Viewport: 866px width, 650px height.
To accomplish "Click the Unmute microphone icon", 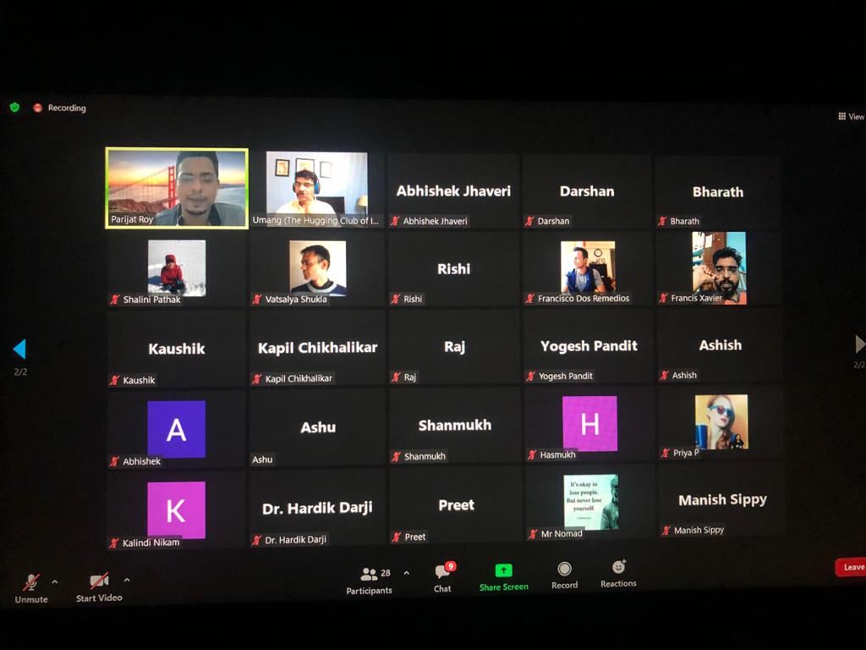I will [31, 582].
